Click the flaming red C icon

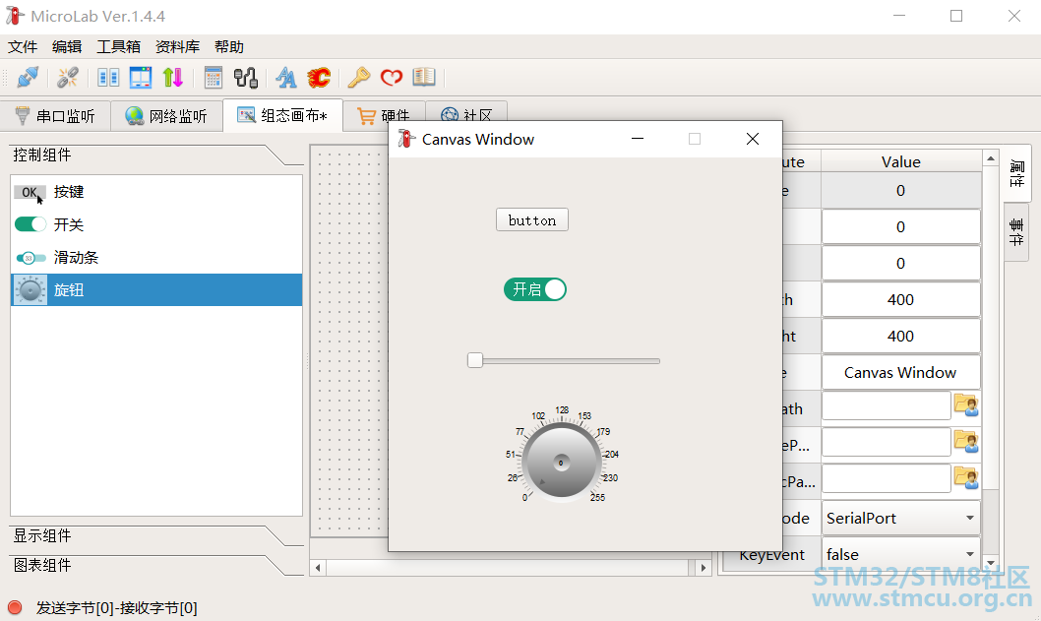point(319,78)
